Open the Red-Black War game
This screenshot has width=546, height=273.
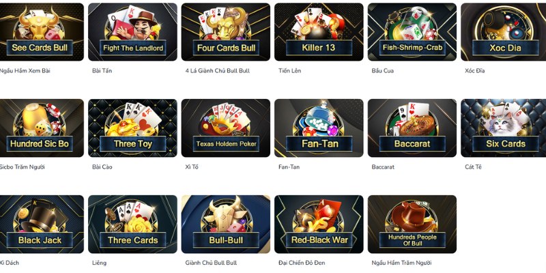pyautogui.click(x=319, y=225)
